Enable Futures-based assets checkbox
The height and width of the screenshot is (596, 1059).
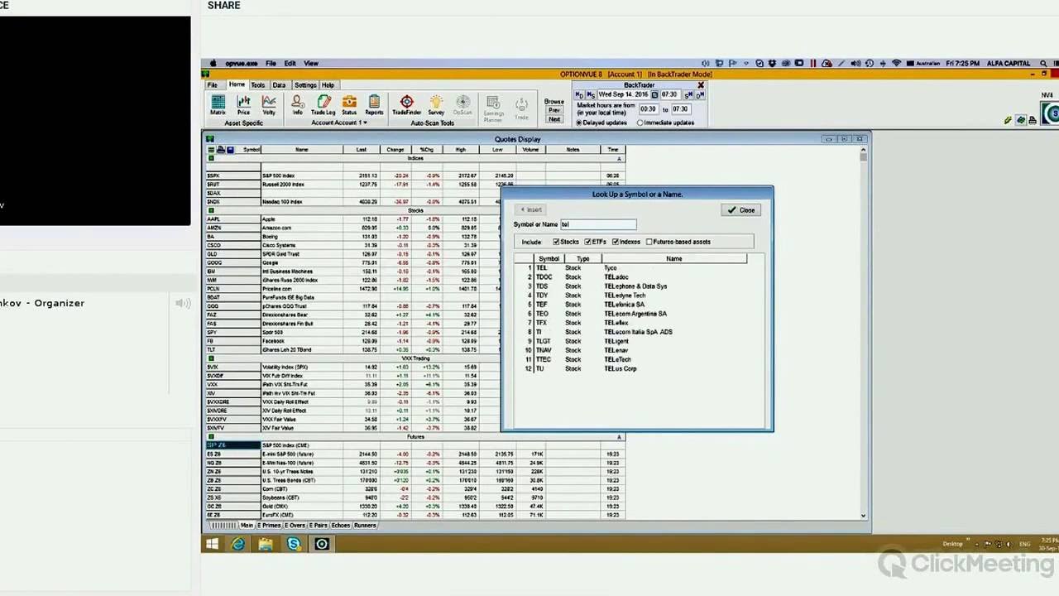649,242
